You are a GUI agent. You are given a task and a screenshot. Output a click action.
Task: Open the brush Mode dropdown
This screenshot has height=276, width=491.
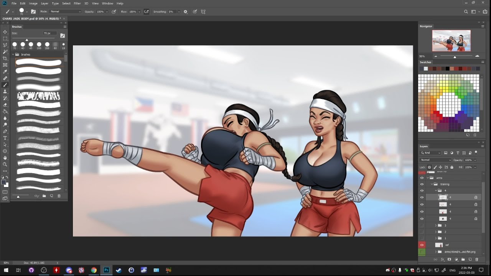pyautogui.click(x=66, y=11)
